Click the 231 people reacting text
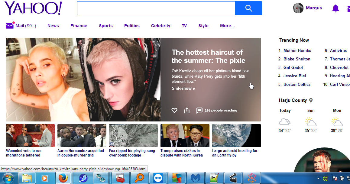Screen dimensions: 350x184 (221, 110)
